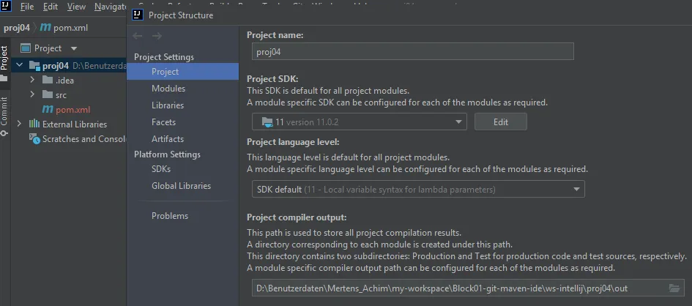Click the Platform Settings section heading

(x=167, y=154)
